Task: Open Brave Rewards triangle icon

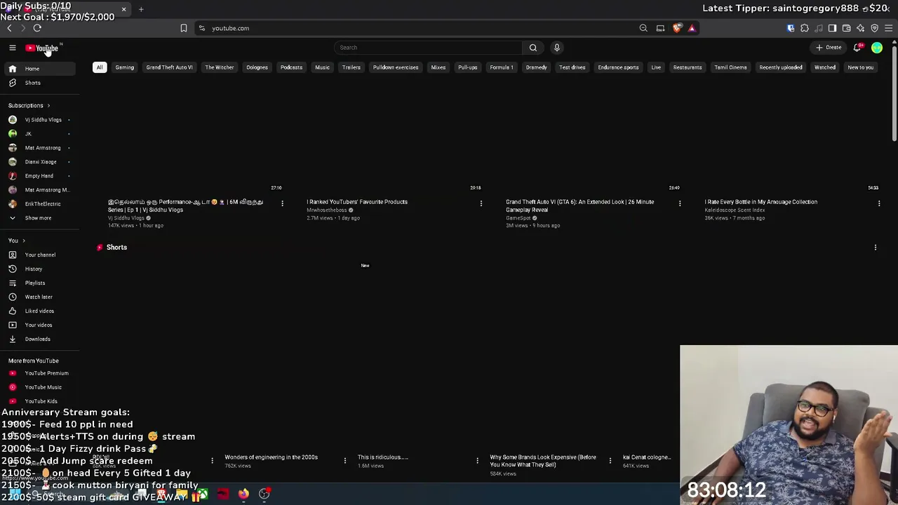Action: [692, 28]
